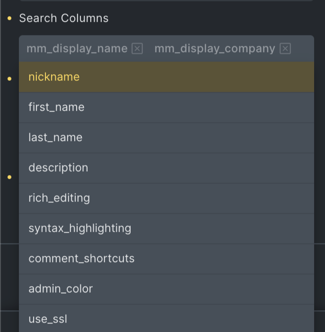Choose the rich_editing column
The width and height of the screenshot is (325, 332).
pyautogui.click(x=59, y=198)
